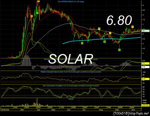The height and width of the screenshot is (116, 150).
Task: Click the 15/08 date label
Action: tap(109, 107)
